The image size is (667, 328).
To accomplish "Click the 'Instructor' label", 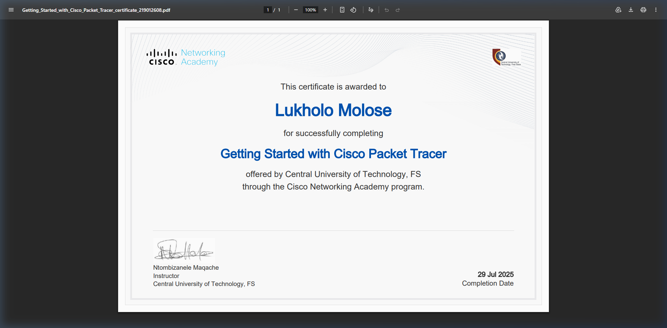I will coord(166,276).
